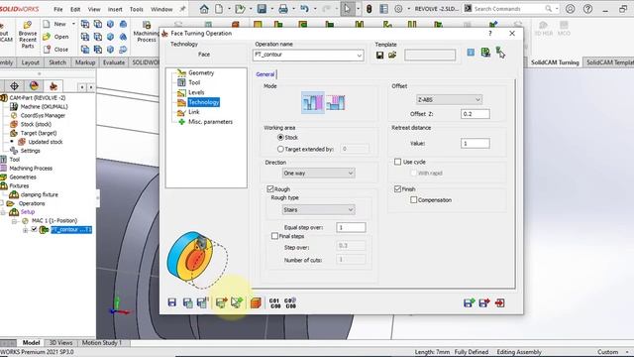
Task: Open the Direction One way dropdown
Action: pyautogui.click(x=351, y=174)
